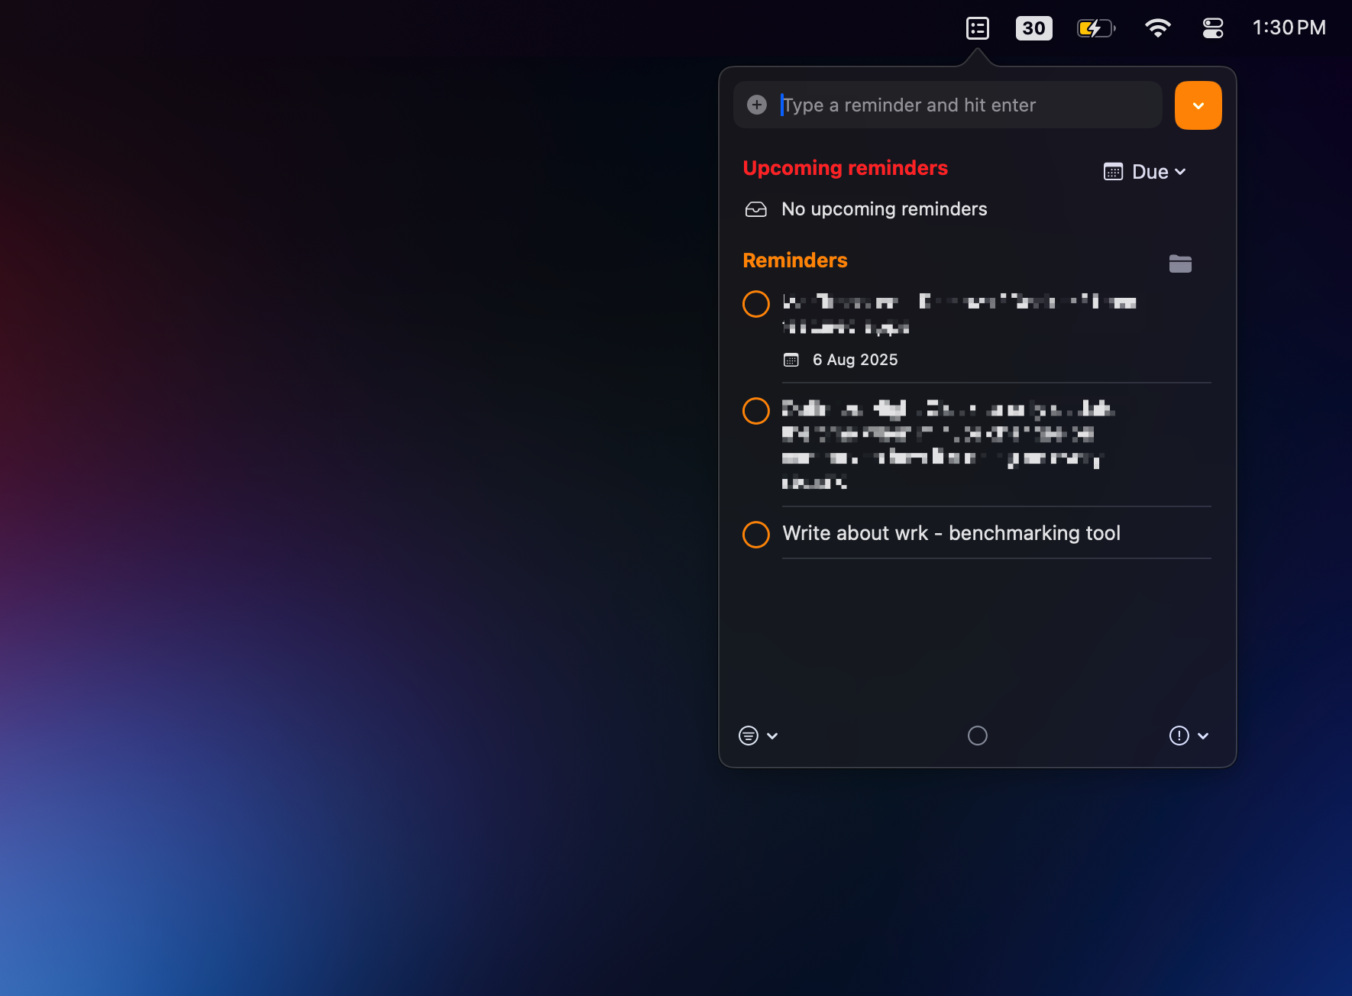Mark 'Write about wrk' reminder as done

pos(755,535)
